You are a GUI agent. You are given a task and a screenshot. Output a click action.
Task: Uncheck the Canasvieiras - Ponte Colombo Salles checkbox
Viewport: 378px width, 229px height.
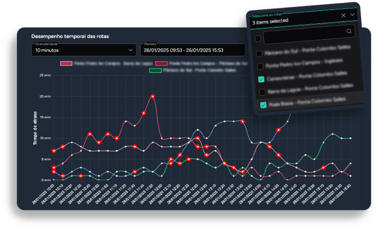tap(261, 79)
